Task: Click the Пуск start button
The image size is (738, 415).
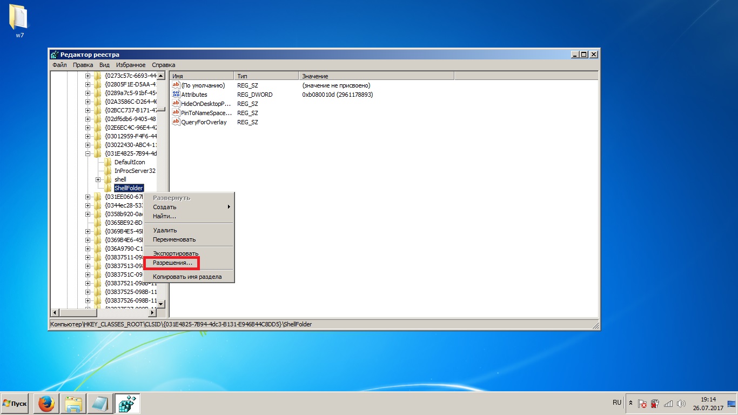Action: pyautogui.click(x=15, y=404)
